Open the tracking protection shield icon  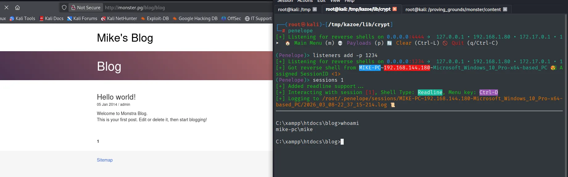(64, 7)
